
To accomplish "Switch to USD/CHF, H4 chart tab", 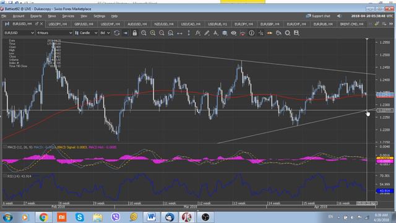I will coord(110,24).
